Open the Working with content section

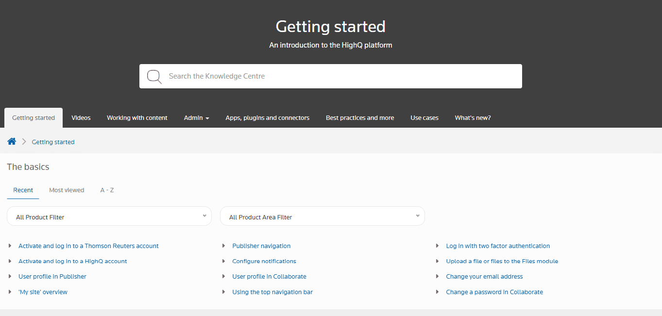pyautogui.click(x=137, y=117)
